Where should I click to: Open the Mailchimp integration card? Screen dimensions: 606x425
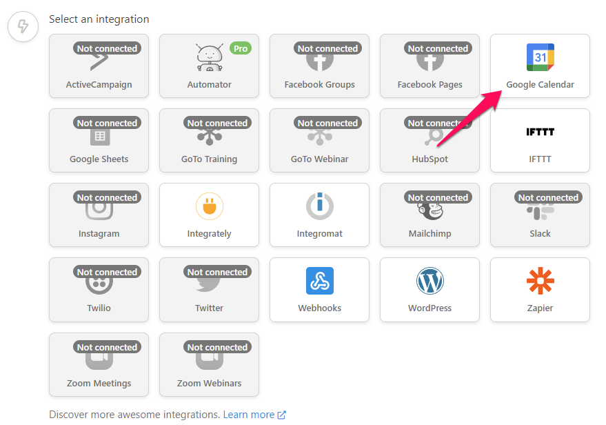(x=430, y=215)
